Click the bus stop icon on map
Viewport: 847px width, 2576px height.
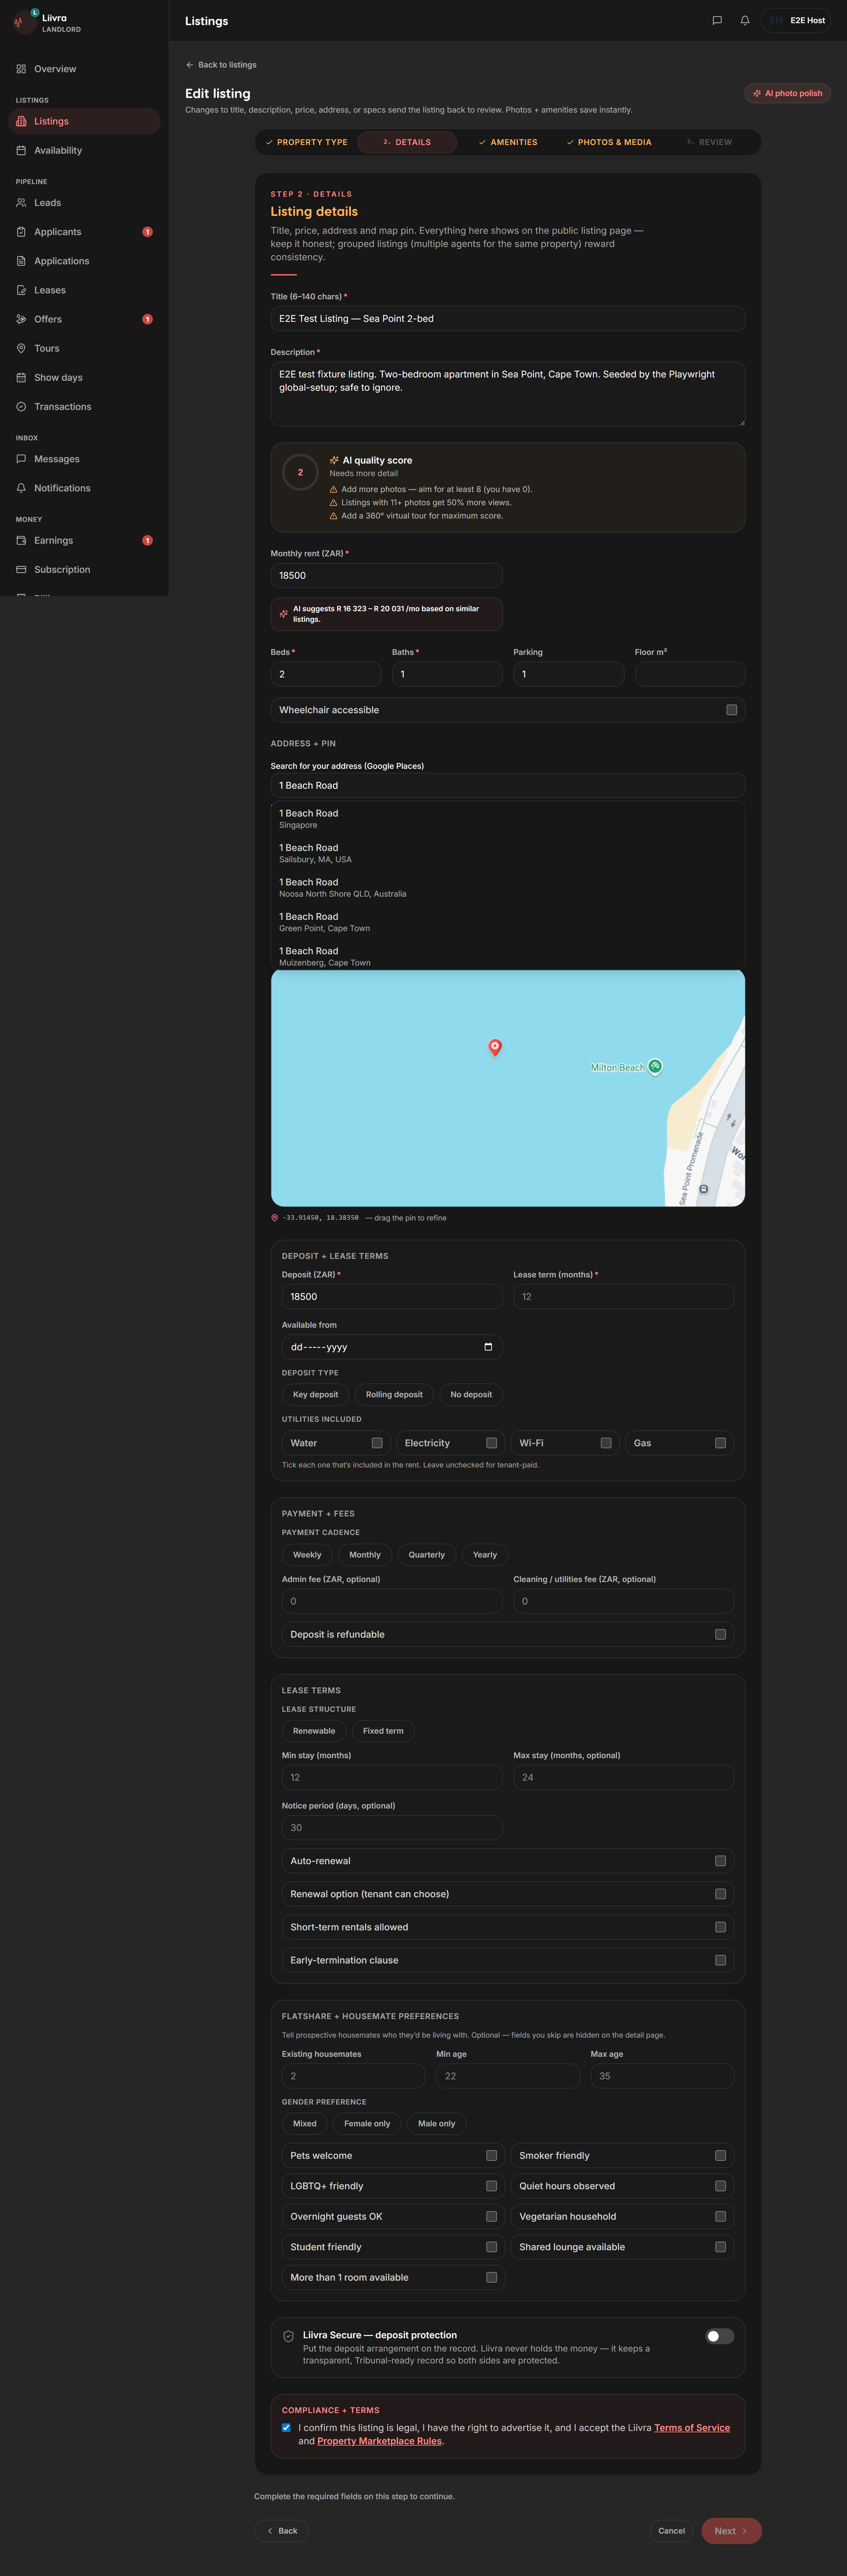pos(703,1189)
